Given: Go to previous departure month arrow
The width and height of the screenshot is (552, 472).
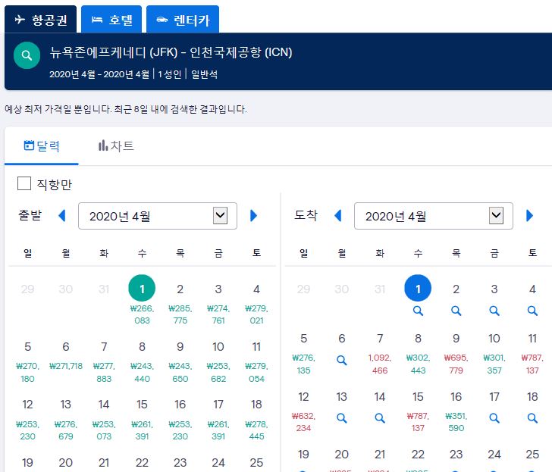Looking at the screenshot, I should (x=62, y=216).
